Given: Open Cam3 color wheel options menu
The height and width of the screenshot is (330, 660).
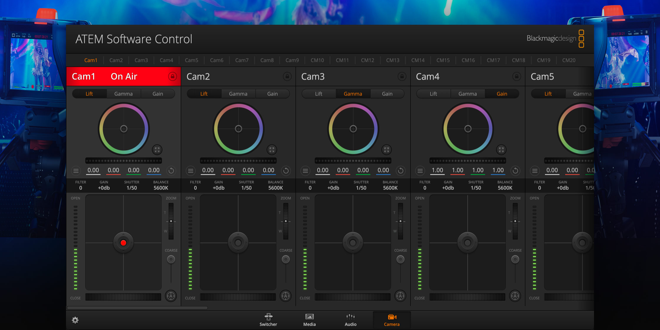Looking at the screenshot, I should pos(306,171).
